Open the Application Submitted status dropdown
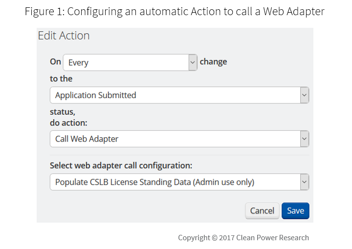The width and height of the screenshot is (352, 249). pos(175,95)
